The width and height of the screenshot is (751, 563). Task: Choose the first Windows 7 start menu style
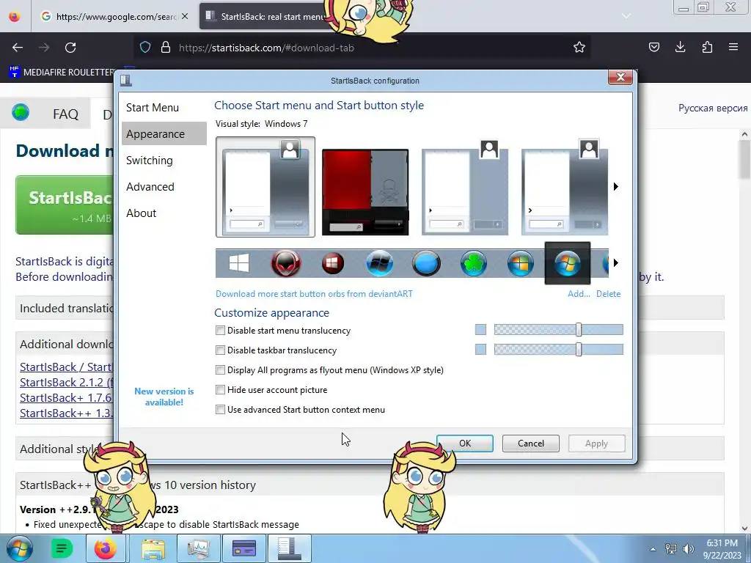click(x=265, y=187)
